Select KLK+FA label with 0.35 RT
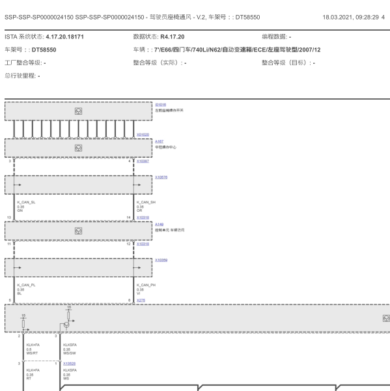390x391 pixels. click(33, 370)
